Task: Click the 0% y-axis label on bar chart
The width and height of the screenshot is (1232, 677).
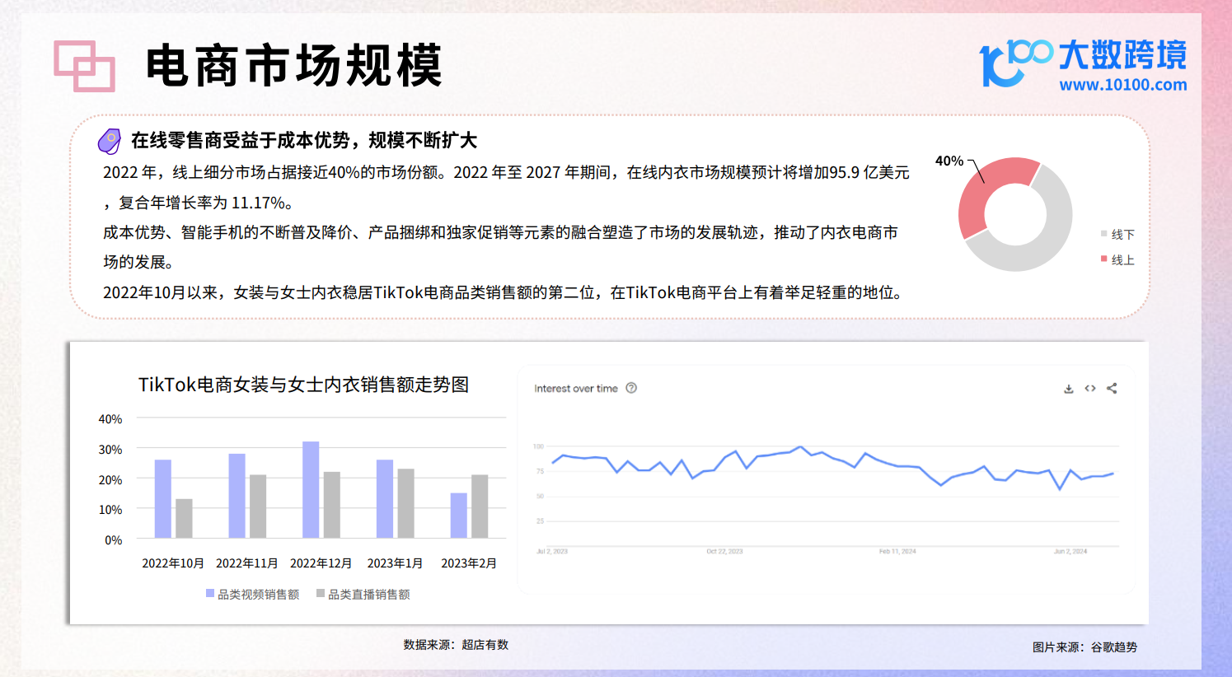Action: [114, 540]
